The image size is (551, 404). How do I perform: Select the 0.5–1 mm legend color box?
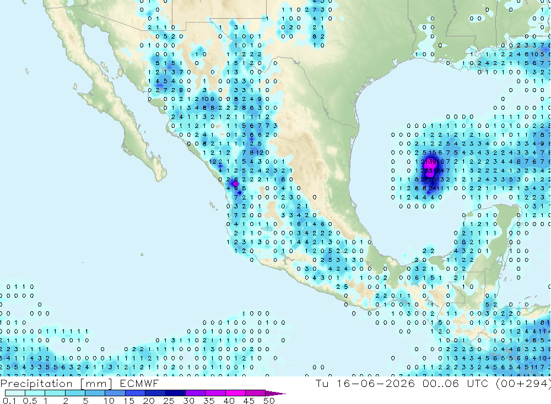[35, 393]
